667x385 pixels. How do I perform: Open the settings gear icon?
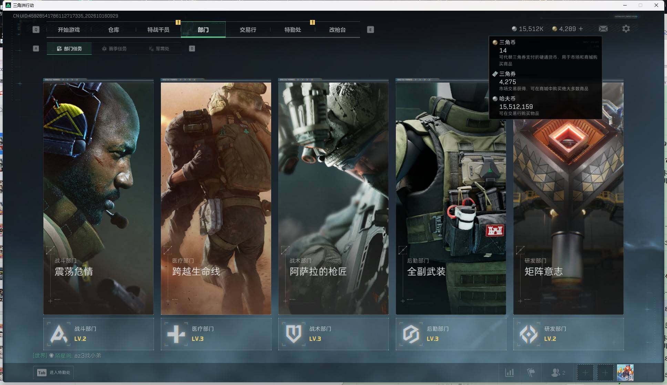(626, 29)
